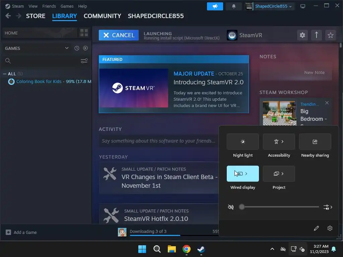This screenshot has height=257, width=343.
Task: Open the Help menu
Action: click(x=82, y=6)
